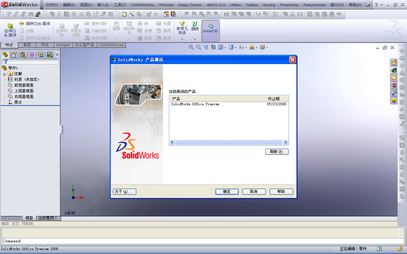Select 材质 <未指定> in the tree
The height and width of the screenshot is (254, 407).
coord(24,79)
